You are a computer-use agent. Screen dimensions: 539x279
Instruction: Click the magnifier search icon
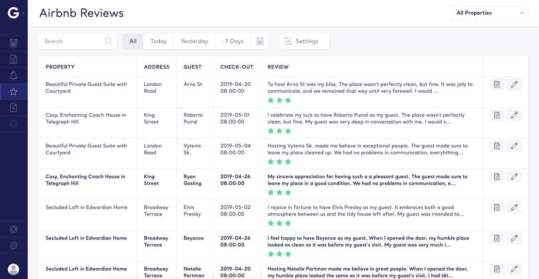click(x=108, y=41)
